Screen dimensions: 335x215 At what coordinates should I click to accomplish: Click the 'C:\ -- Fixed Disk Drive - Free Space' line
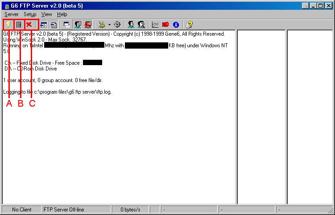point(53,63)
